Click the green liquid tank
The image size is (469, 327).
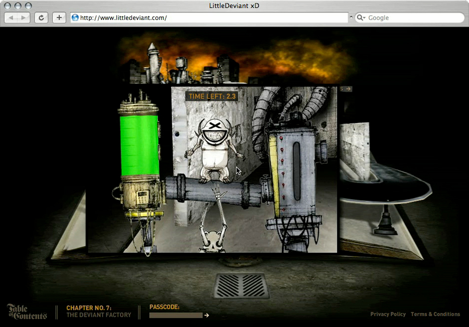[140, 145]
